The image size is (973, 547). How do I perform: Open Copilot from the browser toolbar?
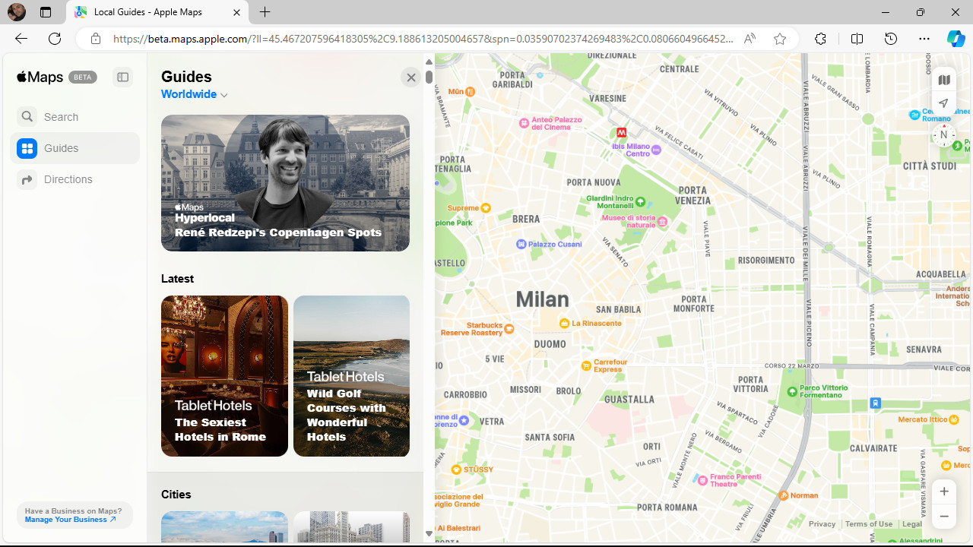pyautogui.click(x=956, y=39)
